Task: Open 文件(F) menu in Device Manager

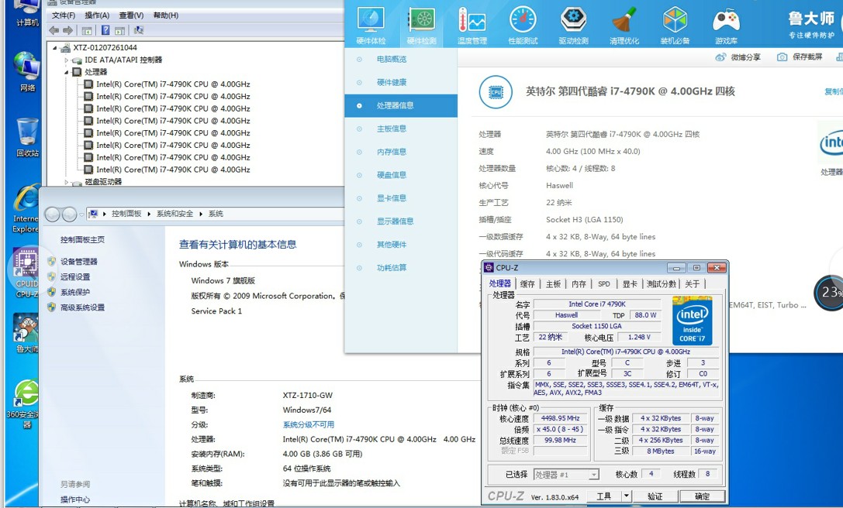Action: tap(64, 15)
